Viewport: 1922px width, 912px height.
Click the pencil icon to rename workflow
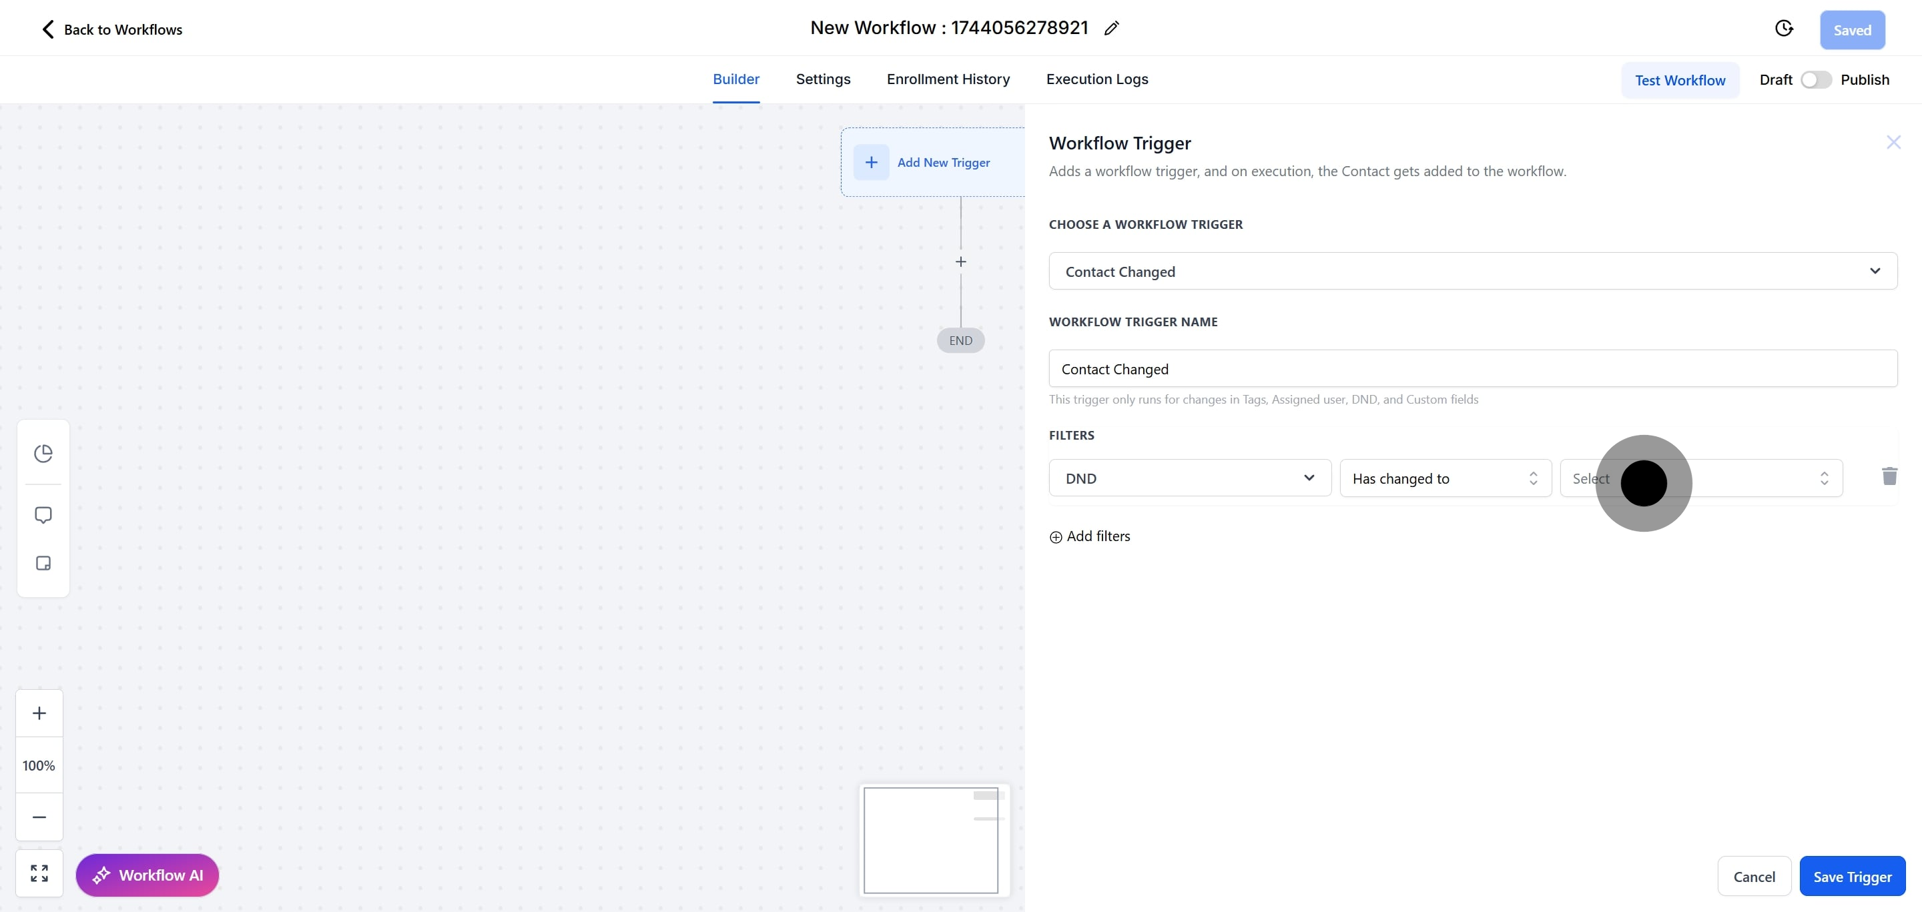(1111, 28)
